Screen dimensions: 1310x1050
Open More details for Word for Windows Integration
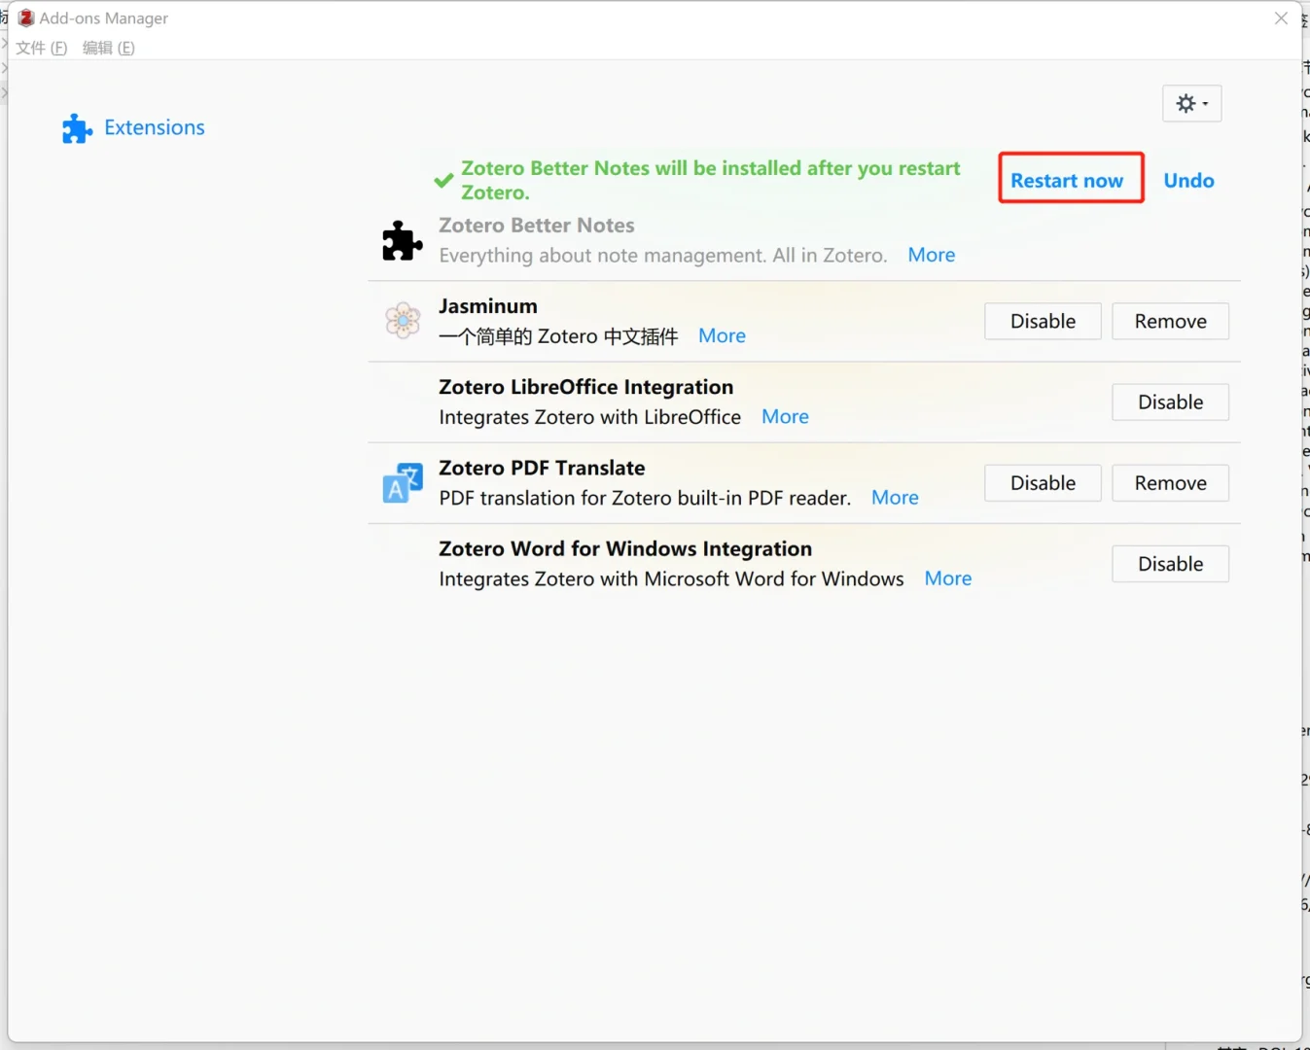[x=948, y=578]
